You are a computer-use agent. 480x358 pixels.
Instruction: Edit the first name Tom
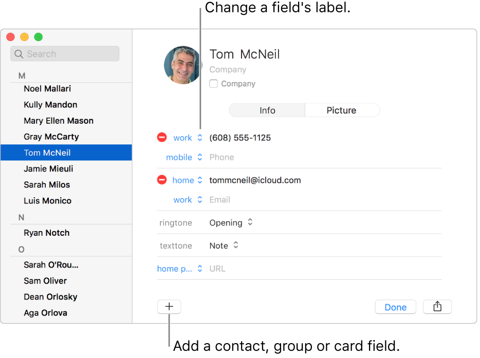221,54
